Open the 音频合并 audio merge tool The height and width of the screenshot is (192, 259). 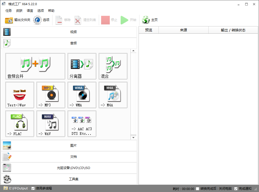tap(35, 66)
